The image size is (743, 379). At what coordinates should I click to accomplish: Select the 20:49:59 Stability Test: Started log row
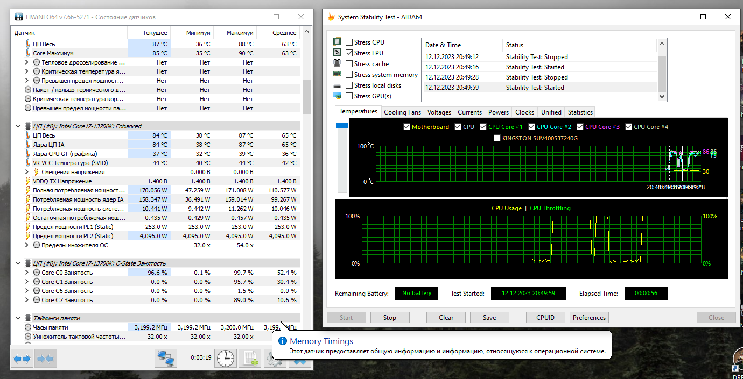point(540,88)
